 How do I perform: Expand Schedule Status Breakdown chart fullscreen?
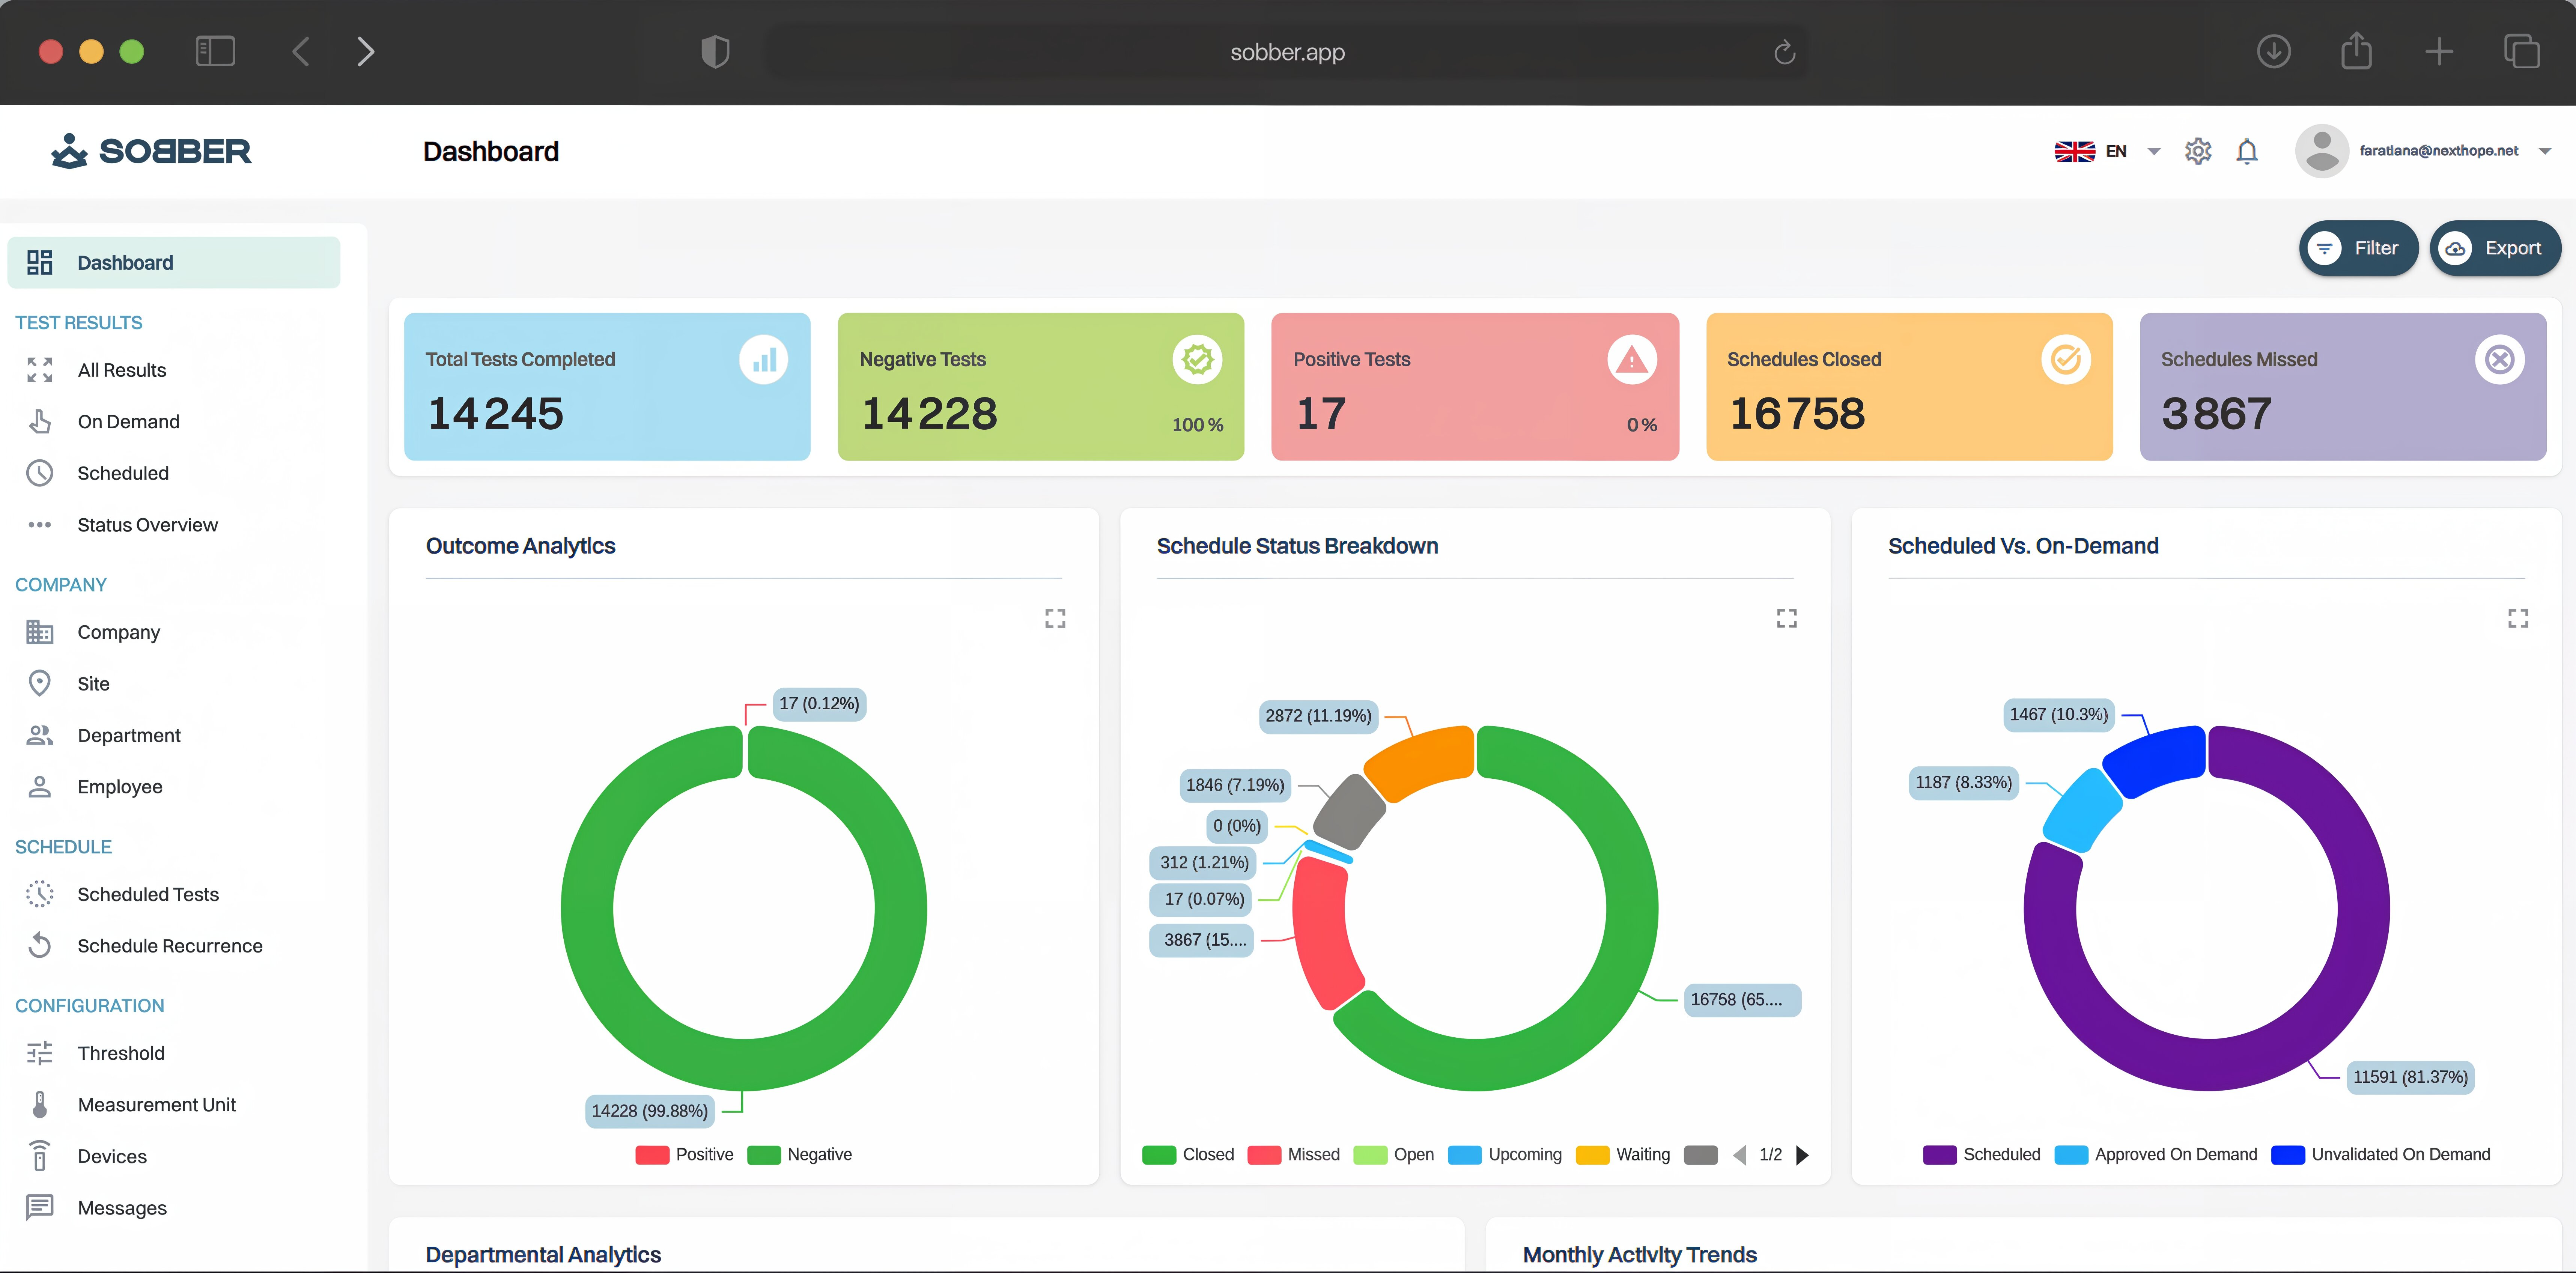click(x=1787, y=618)
